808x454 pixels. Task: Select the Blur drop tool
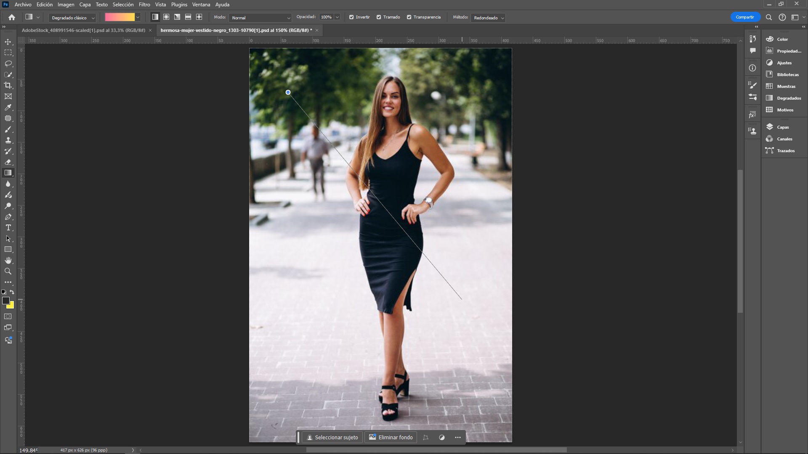click(x=8, y=184)
